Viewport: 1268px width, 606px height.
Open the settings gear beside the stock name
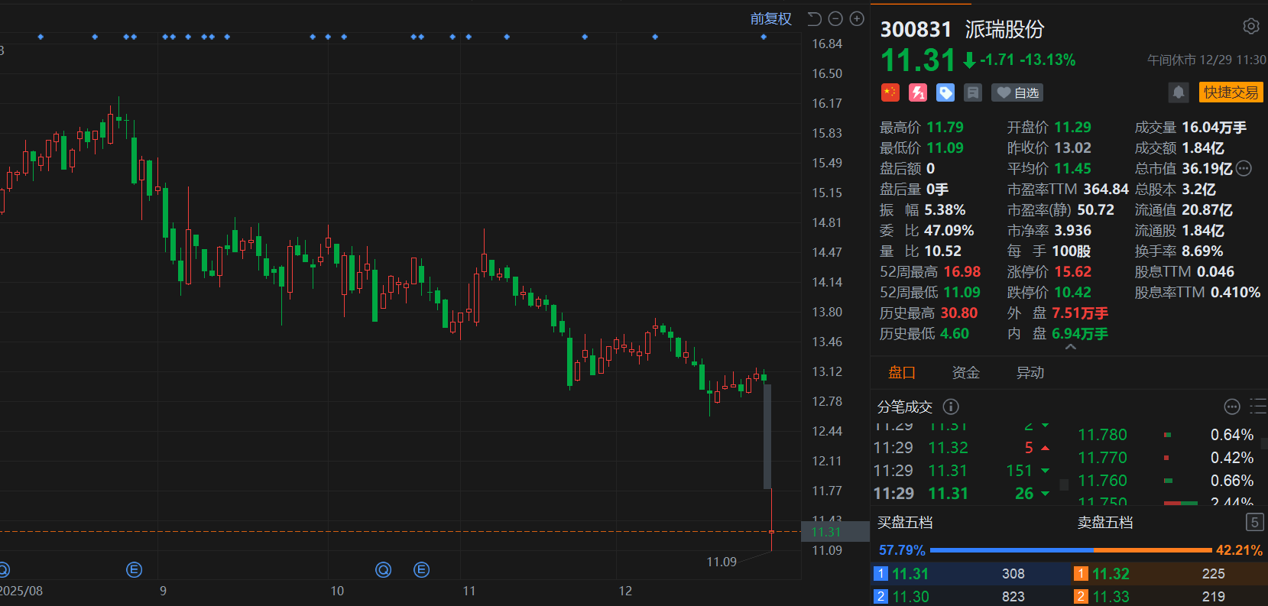[x=1250, y=27]
